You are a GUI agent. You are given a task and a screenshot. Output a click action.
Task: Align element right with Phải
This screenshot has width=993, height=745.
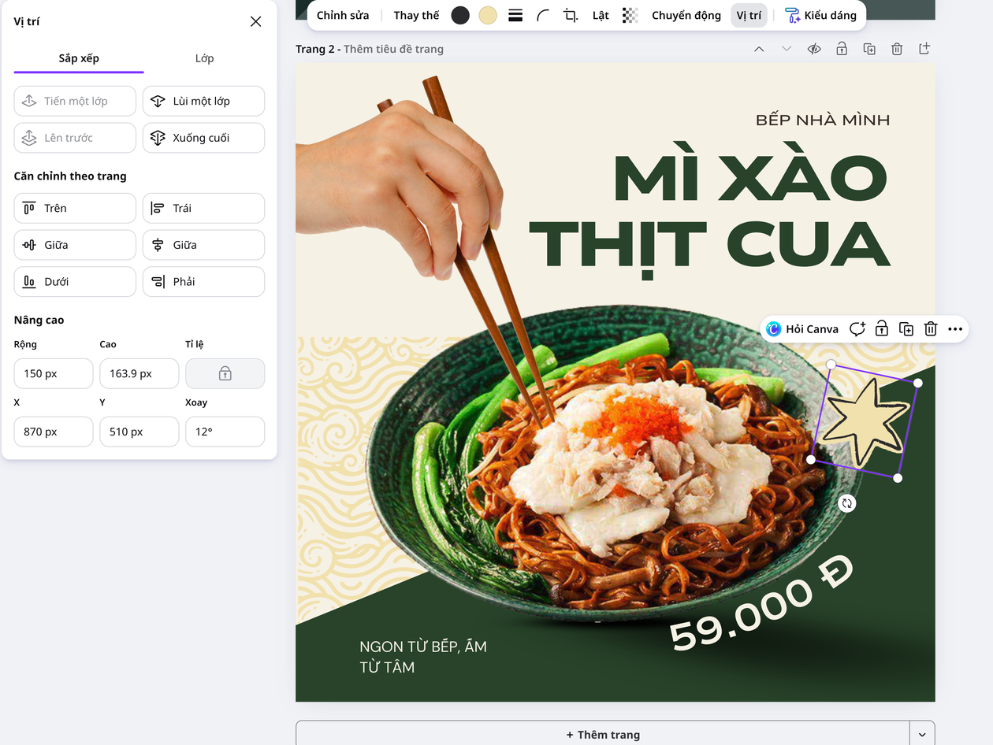click(x=203, y=281)
